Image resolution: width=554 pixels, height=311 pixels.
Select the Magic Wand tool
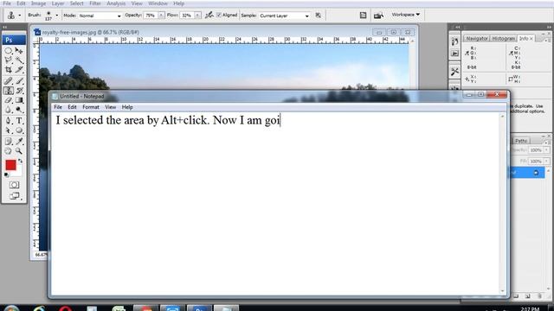click(x=19, y=60)
